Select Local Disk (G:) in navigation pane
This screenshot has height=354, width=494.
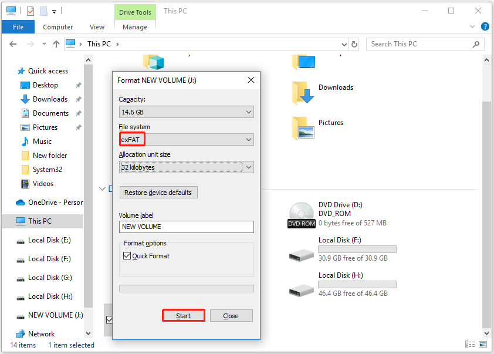(50, 278)
